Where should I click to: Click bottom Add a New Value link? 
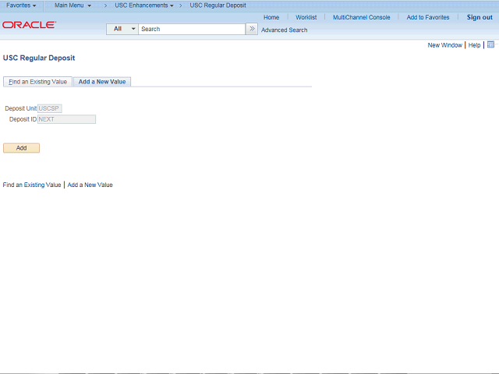pyautogui.click(x=90, y=185)
